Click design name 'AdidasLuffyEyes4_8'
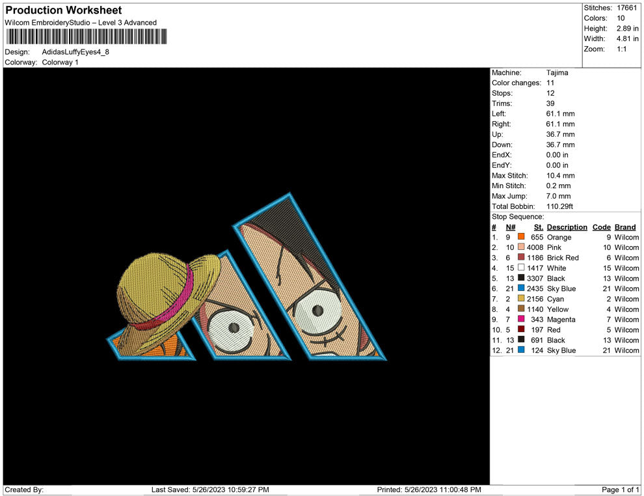Viewport: 644px width, 496px height. coord(75,52)
